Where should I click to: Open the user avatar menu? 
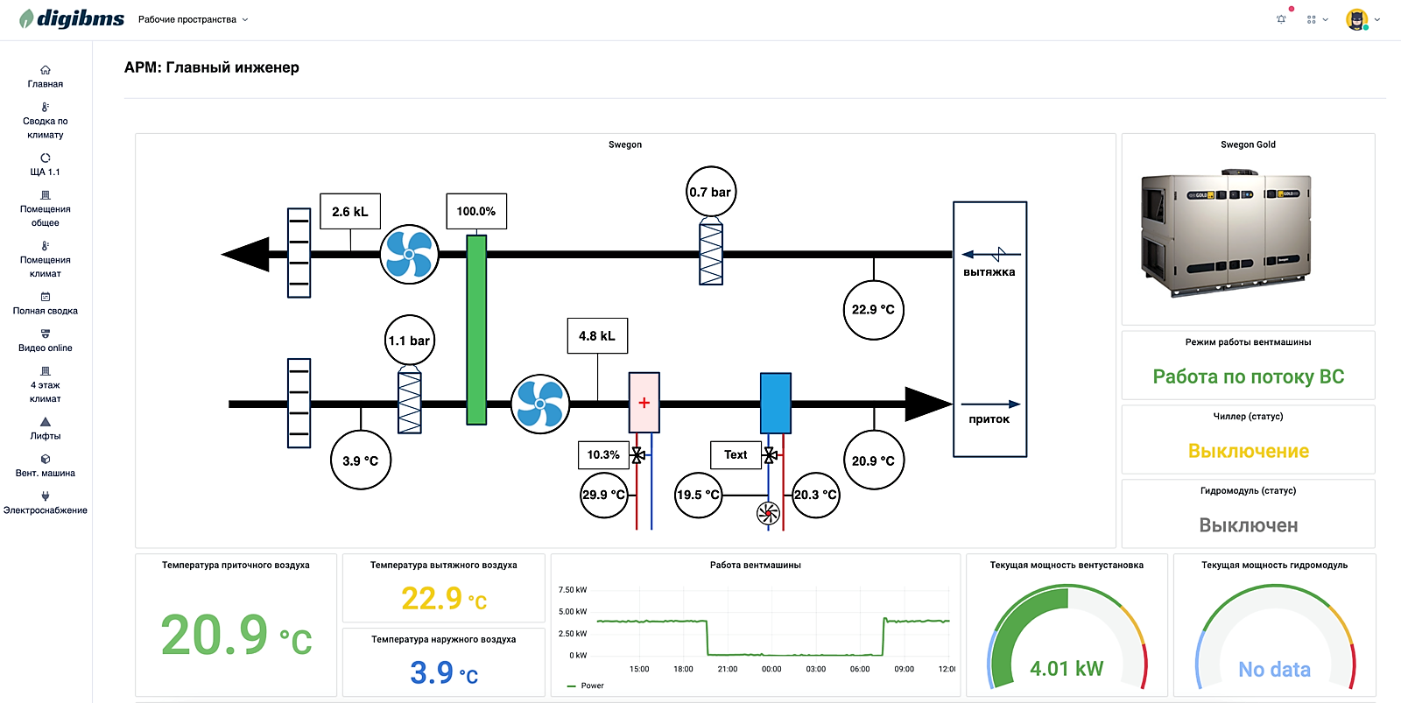pos(1362,19)
